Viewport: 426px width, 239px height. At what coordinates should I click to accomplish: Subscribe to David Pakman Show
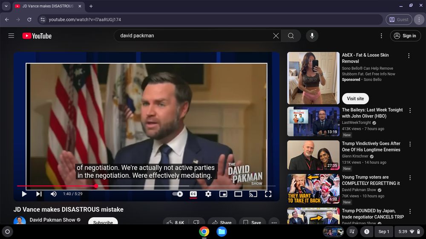tap(103, 222)
